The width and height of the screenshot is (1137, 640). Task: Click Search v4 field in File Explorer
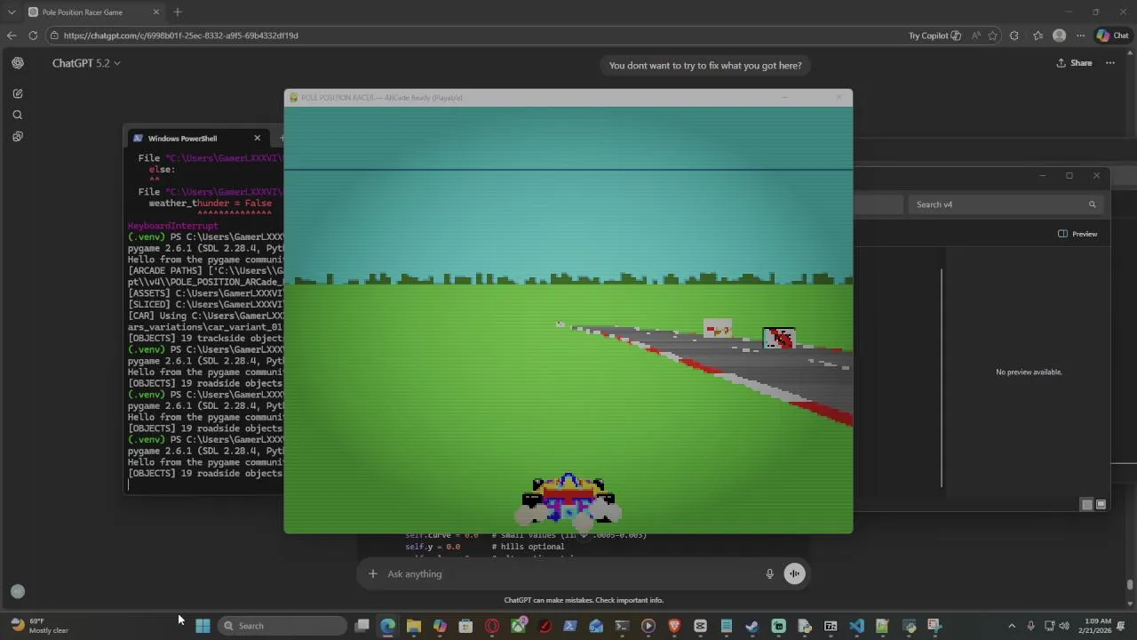coord(1004,204)
